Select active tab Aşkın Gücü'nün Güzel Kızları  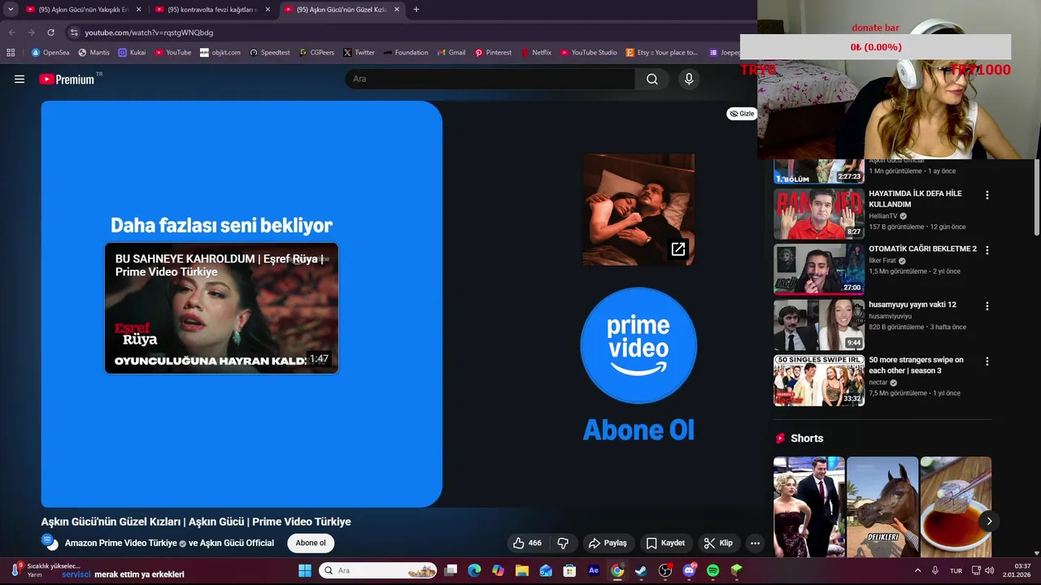click(x=342, y=10)
